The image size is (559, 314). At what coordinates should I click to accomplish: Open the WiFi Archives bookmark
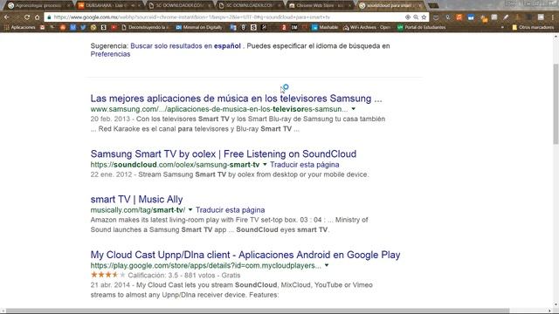367,27
